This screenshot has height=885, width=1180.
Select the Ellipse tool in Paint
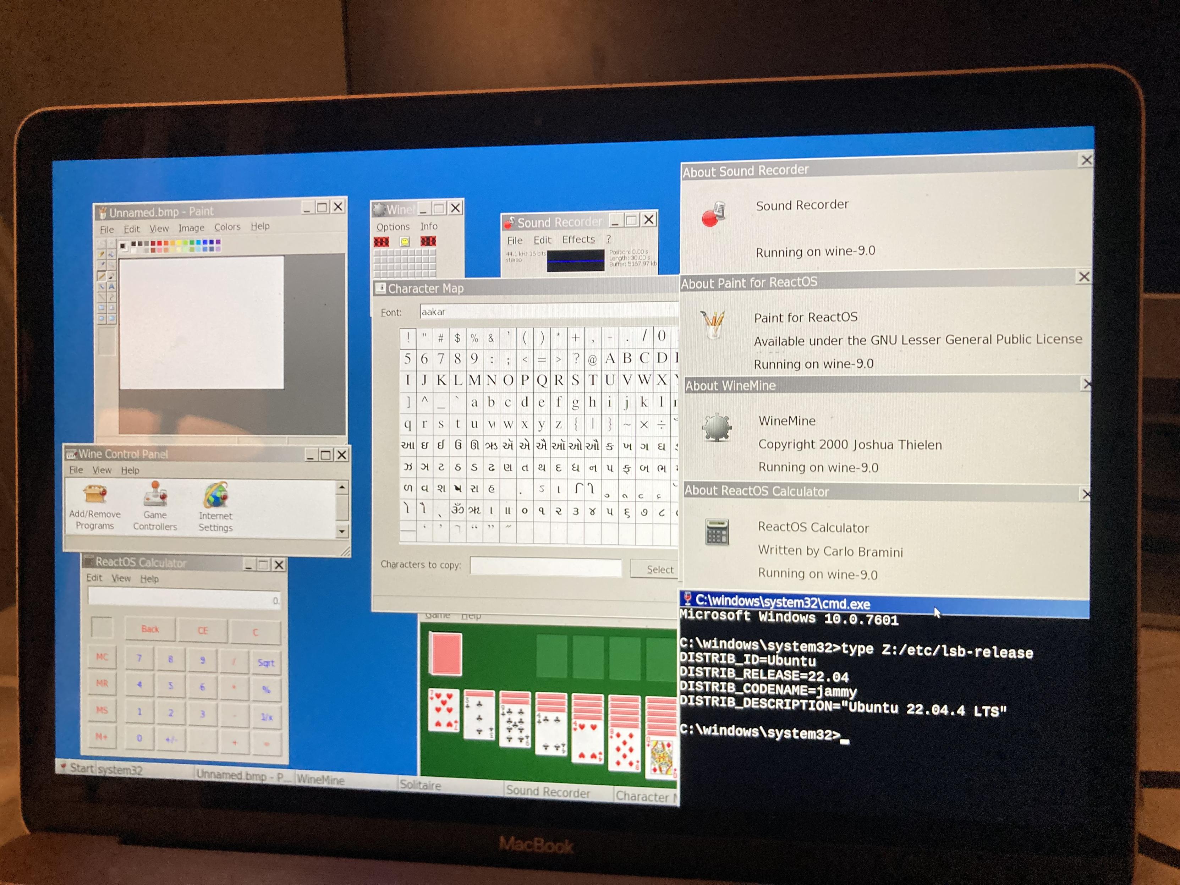(x=102, y=318)
